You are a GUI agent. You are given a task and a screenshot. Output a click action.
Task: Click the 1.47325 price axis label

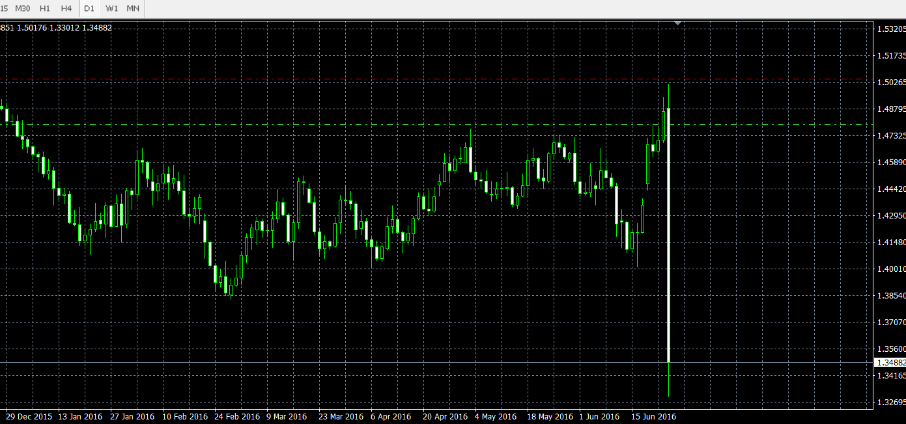tap(891, 136)
